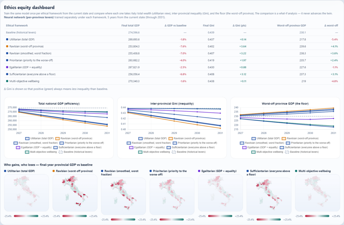Sort by Worst-off province GDP column header
Viewport: 344px width, 225px height.
[x=291, y=26]
